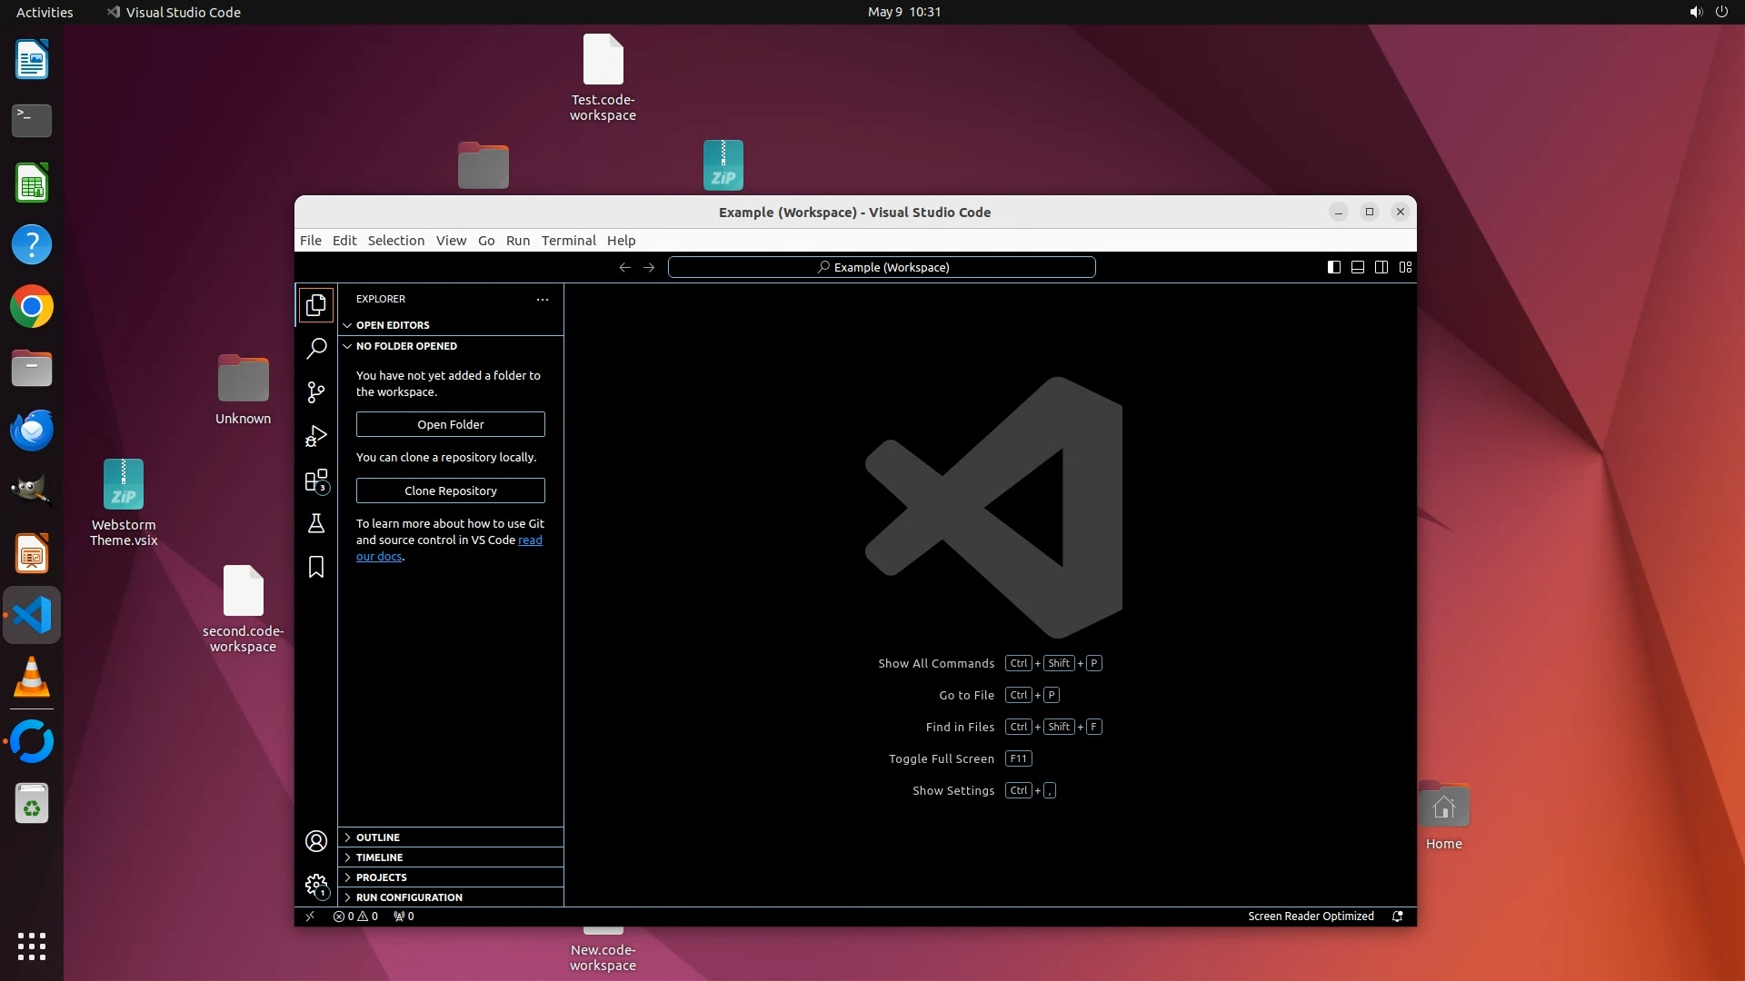Open the Bookmarks view icon
The height and width of the screenshot is (981, 1745).
(x=315, y=568)
